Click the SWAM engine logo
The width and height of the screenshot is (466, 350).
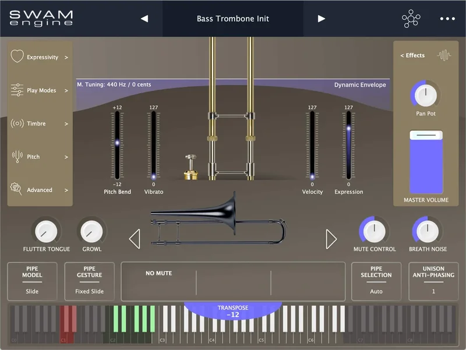(x=41, y=18)
